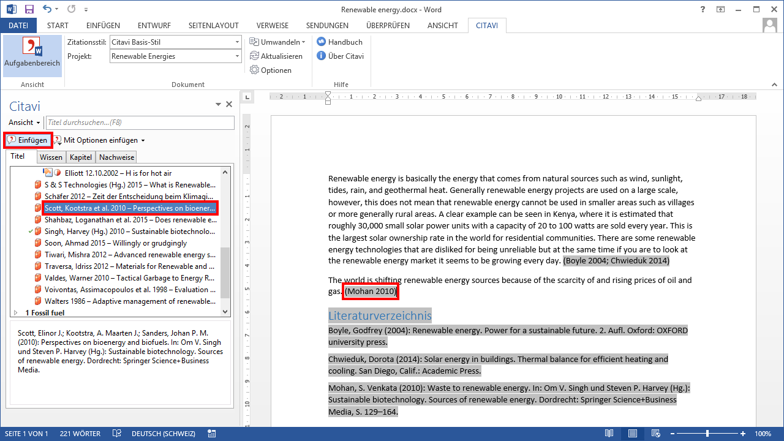Viewport: 784px width, 441px height.
Task: Open Mit Optionen einfügen dropdown
Action: coord(143,140)
